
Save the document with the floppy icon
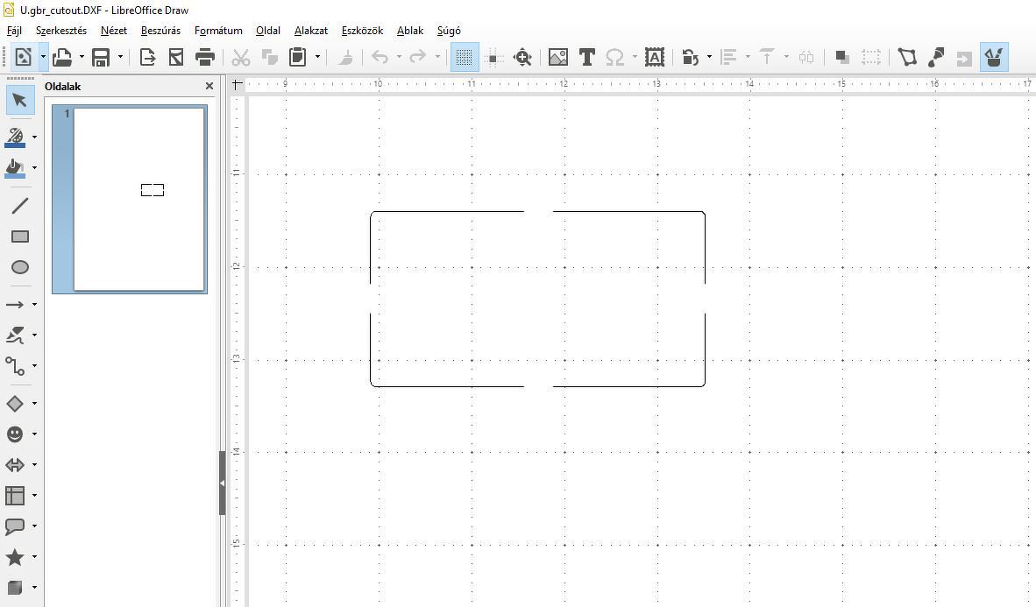click(101, 58)
